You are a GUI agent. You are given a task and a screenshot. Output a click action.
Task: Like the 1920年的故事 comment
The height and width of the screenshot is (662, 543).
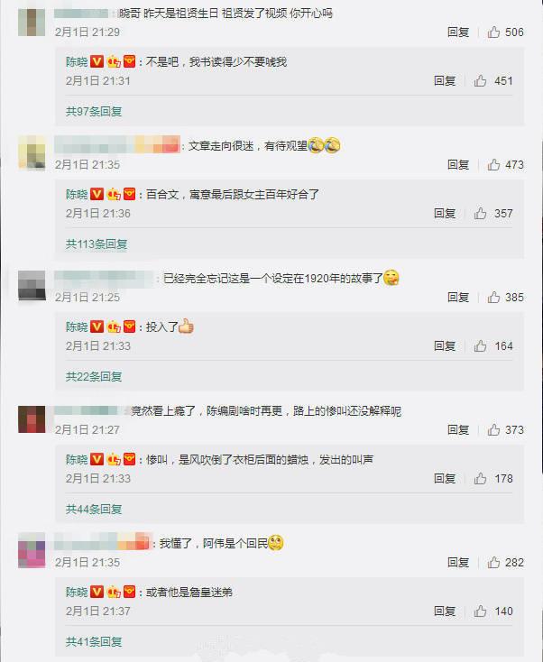[493, 298]
